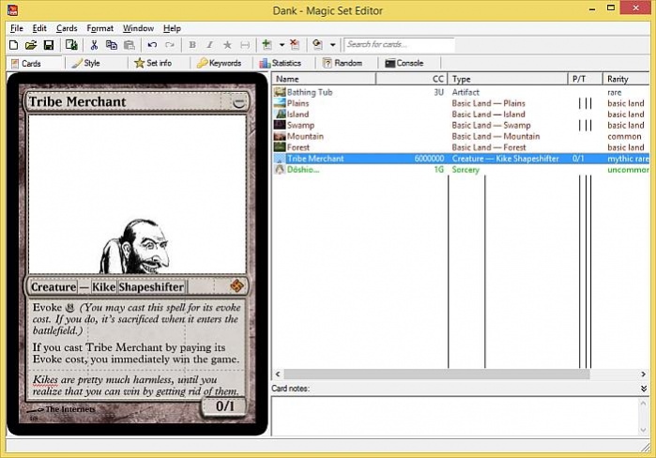
Task: Sort list by P/T column header
Action: 585,79
